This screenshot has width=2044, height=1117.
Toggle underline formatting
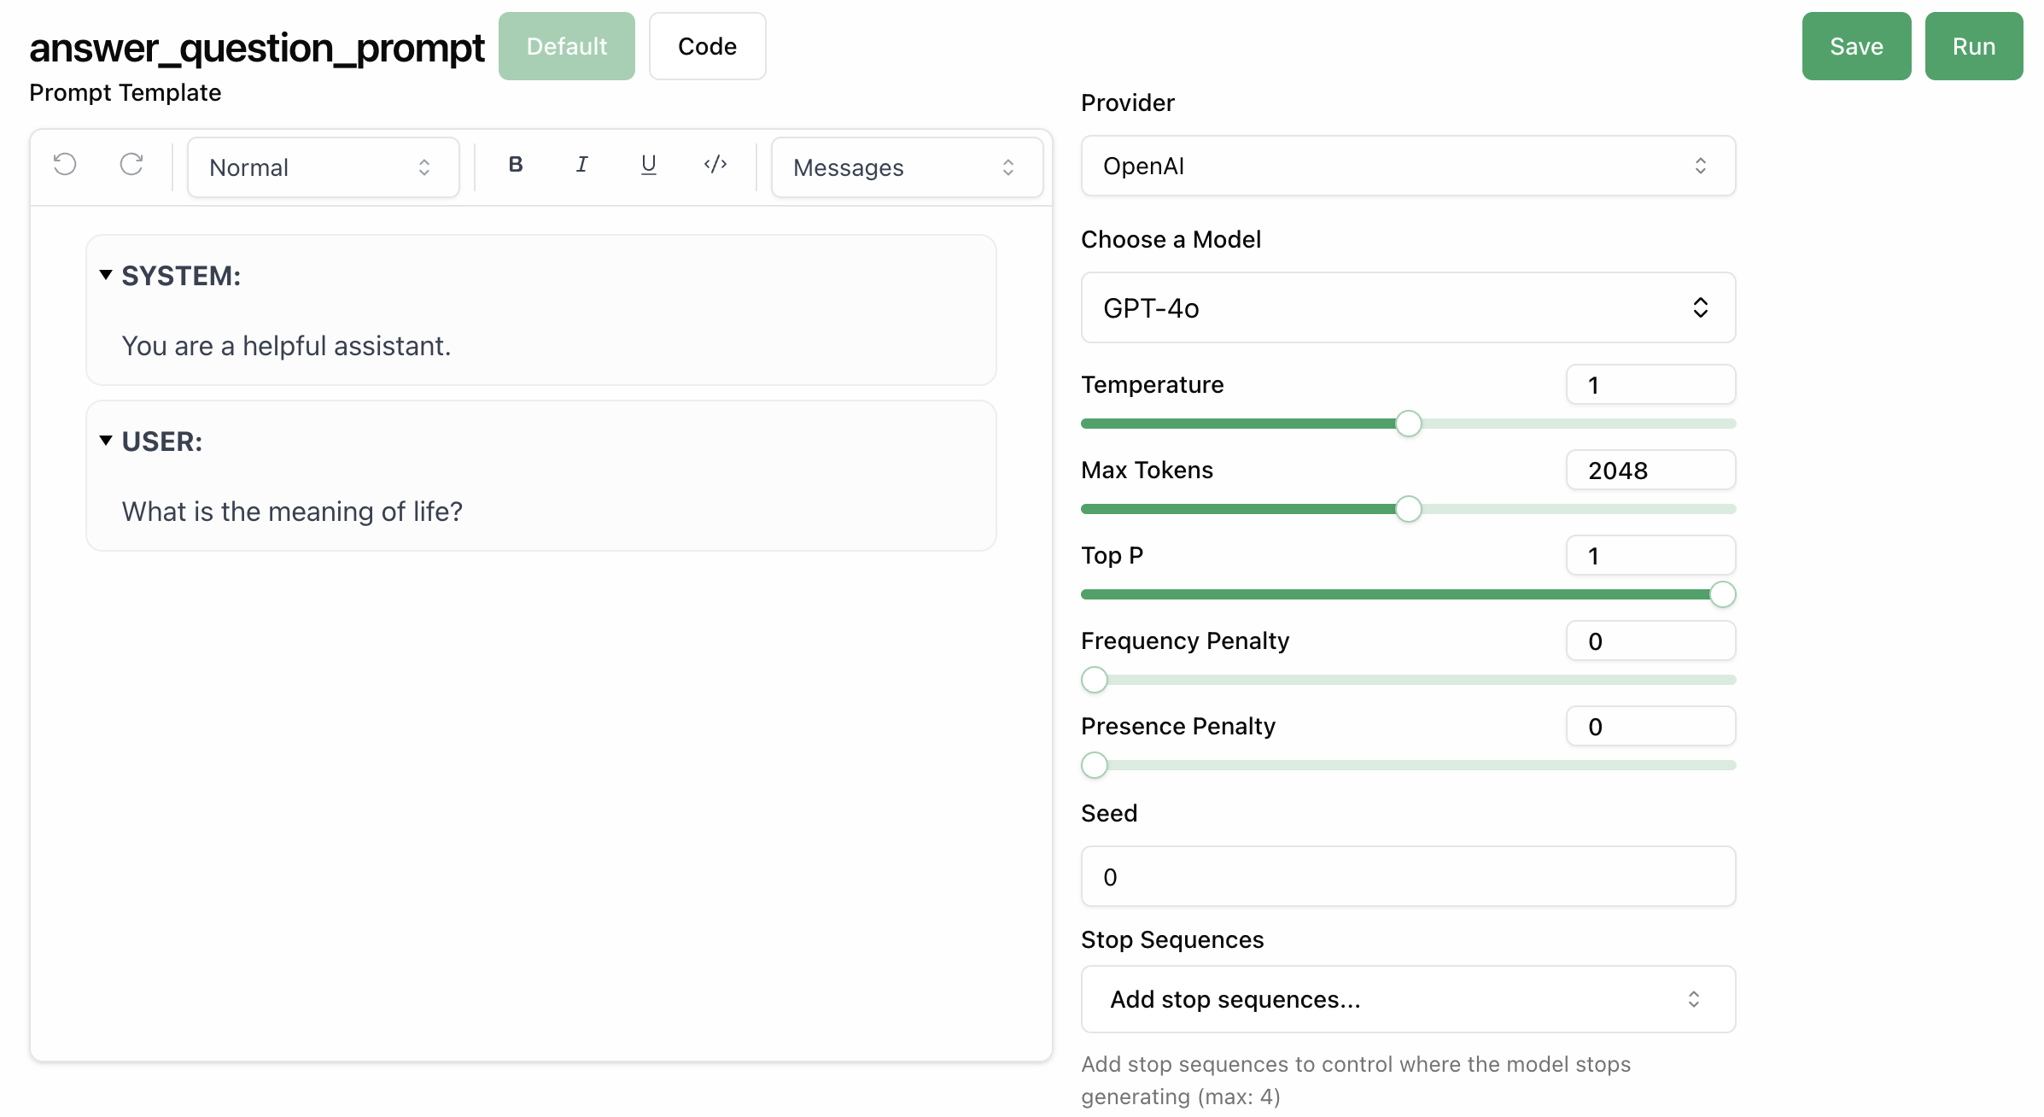pos(649,165)
